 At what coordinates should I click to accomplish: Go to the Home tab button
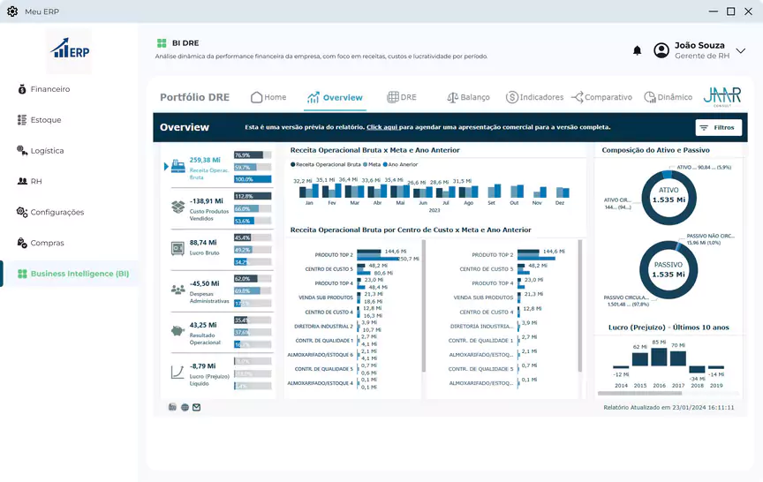pos(268,97)
